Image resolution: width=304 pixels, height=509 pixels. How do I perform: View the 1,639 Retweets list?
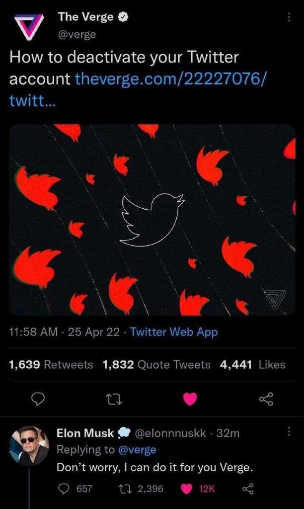click(51, 364)
